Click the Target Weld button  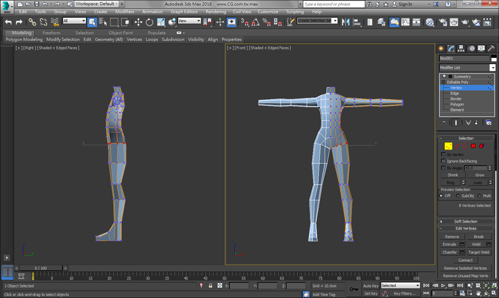479,252
